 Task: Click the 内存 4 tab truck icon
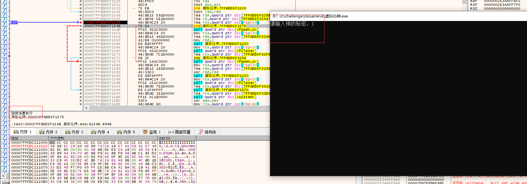pos(94,132)
